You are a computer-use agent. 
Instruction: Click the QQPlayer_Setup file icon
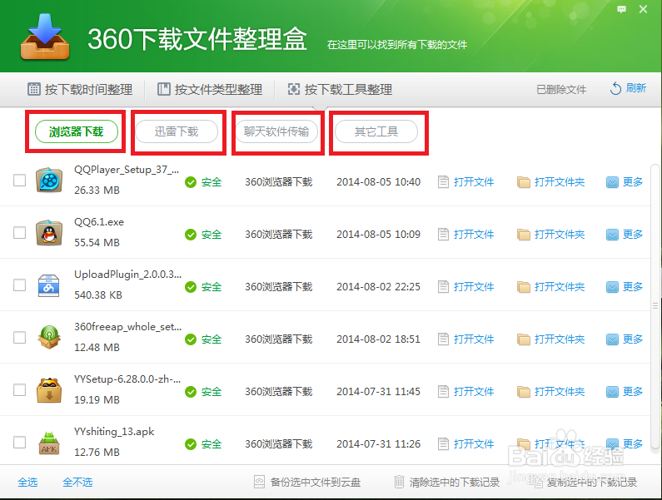point(49,181)
